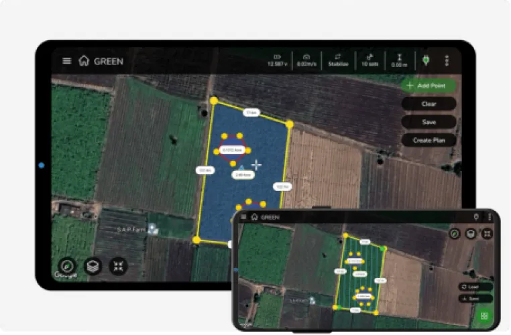Tap the Load button on the phone
Image resolution: width=511 pixels, height=335 pixels.
coord(475,287)
